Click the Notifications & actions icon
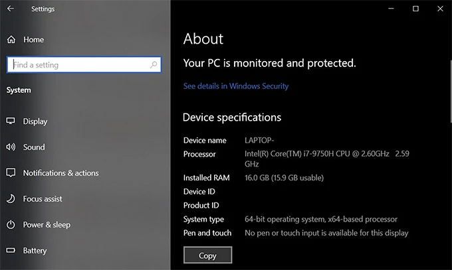The image size is (452, 270). 11,173
